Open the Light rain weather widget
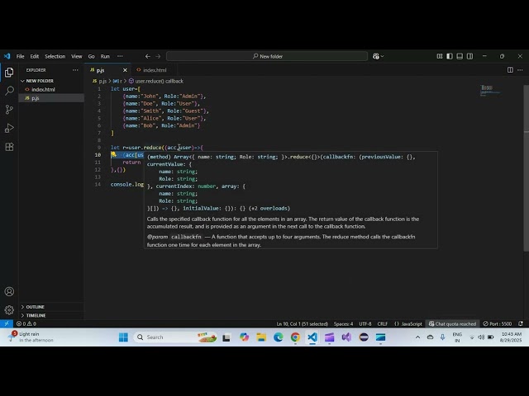 click(x=31, y=337)
